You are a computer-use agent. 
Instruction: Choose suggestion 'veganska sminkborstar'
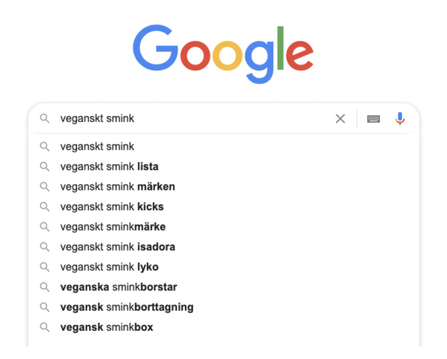point(118,287)
